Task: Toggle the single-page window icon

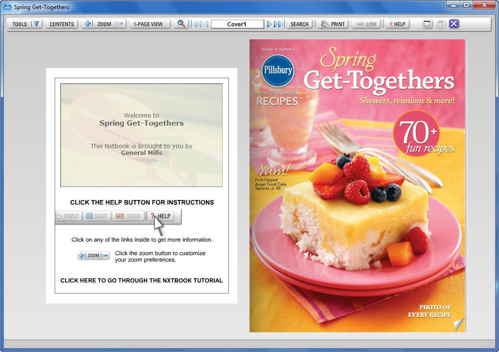Action: click(x=427, y=23)
